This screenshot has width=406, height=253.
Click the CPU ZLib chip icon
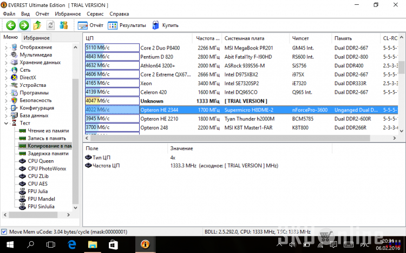pos(23,176)
